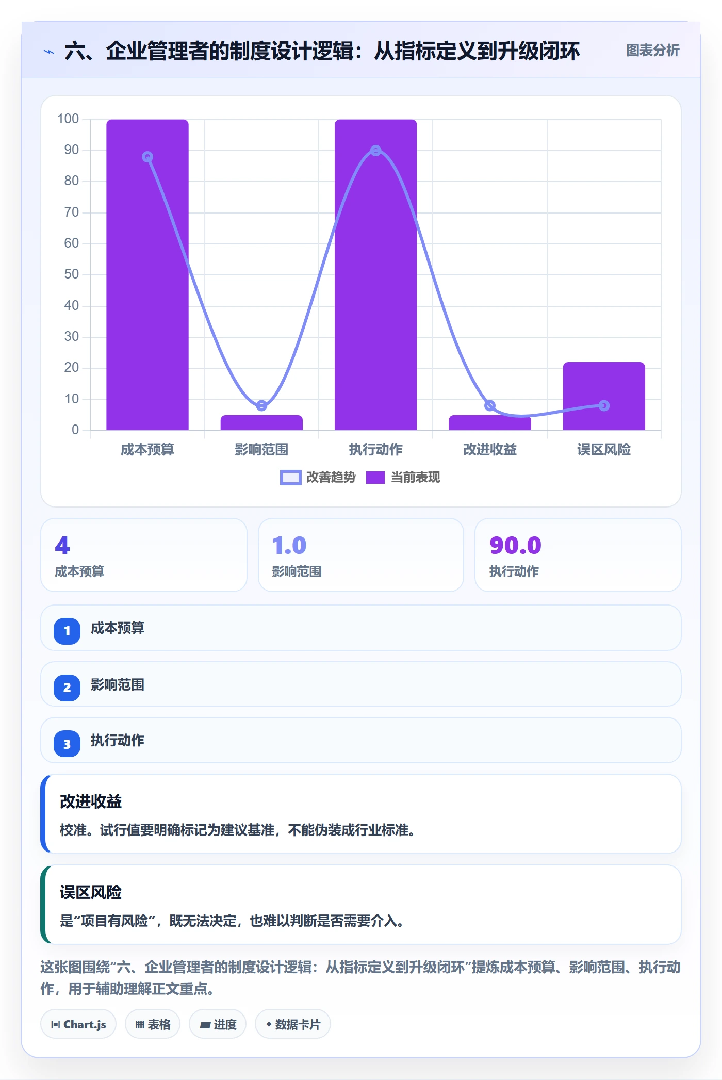Viewport: 722px width, 1080px height.
Task: Click the 改进收益 note card heading
Action: point(91,801)
